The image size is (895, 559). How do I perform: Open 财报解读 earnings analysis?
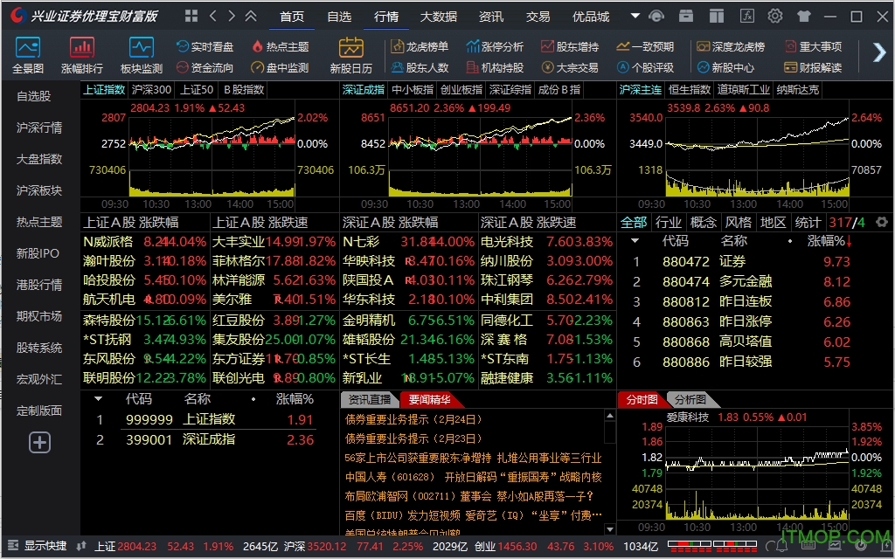tap(814, 68)
